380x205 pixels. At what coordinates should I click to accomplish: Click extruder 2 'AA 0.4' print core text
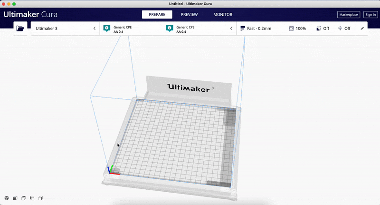[x=181, y=32]
